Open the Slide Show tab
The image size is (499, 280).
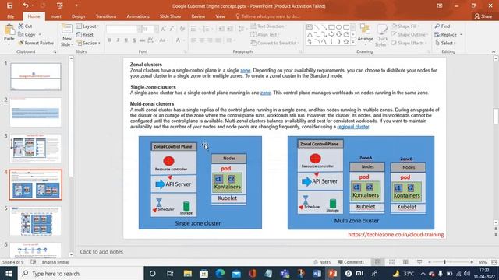coord(170,16)
